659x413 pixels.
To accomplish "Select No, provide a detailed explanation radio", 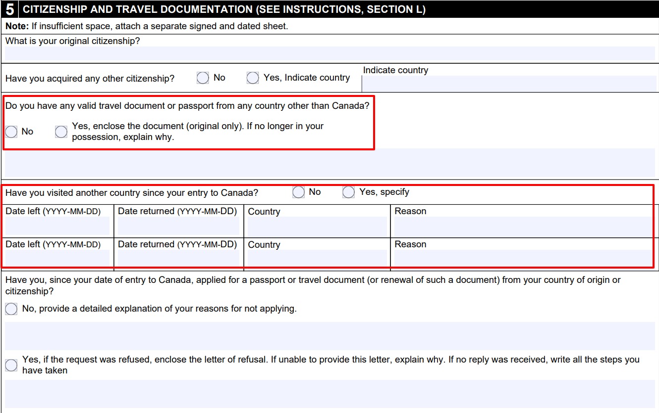I will tap(11, 309).
